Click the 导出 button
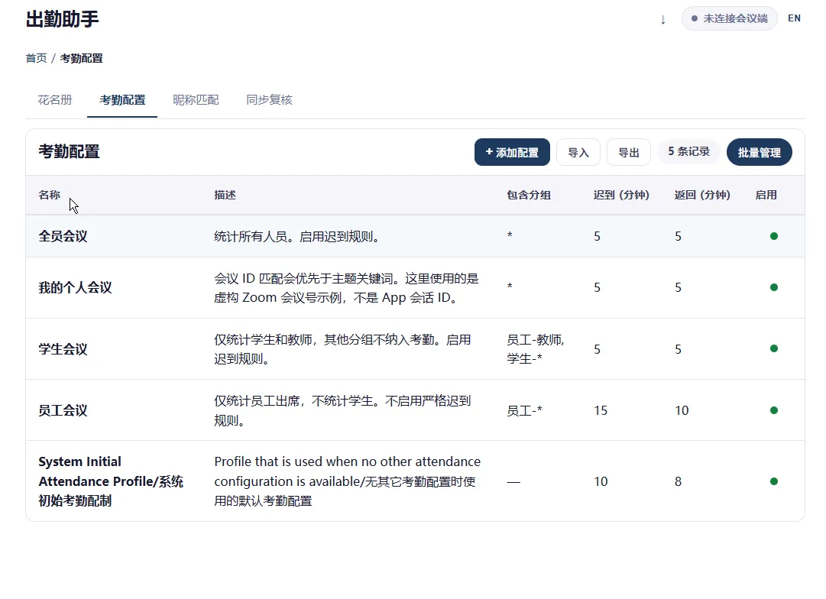Screen dimensions: 826x599 click(x=628, y=152)
